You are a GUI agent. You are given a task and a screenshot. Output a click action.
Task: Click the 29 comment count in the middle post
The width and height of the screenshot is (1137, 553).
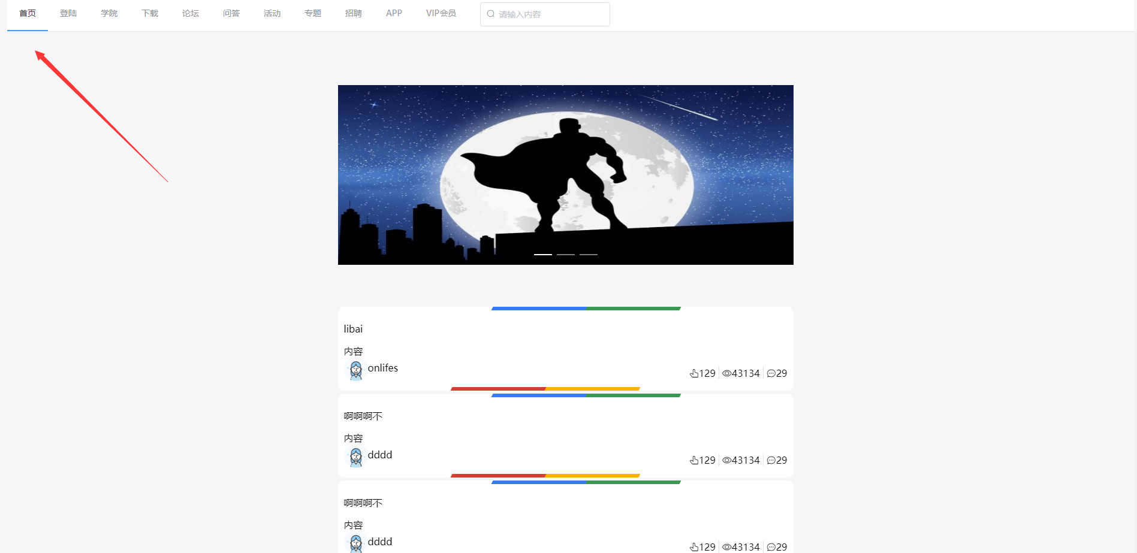pyautogui.click(x=782, y=460)
